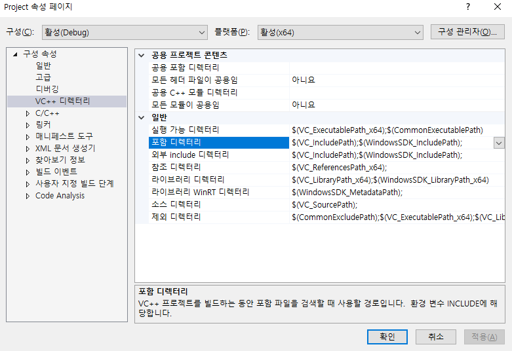Collapse the 구성 속성 tree node
512x351 pixels.
(15, 54)
